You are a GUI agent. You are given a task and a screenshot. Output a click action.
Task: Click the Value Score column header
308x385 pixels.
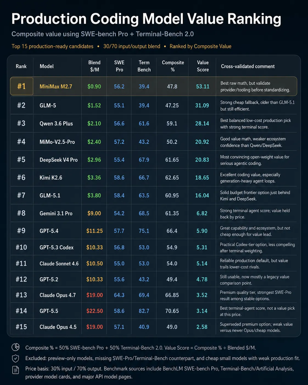[203, 66]
